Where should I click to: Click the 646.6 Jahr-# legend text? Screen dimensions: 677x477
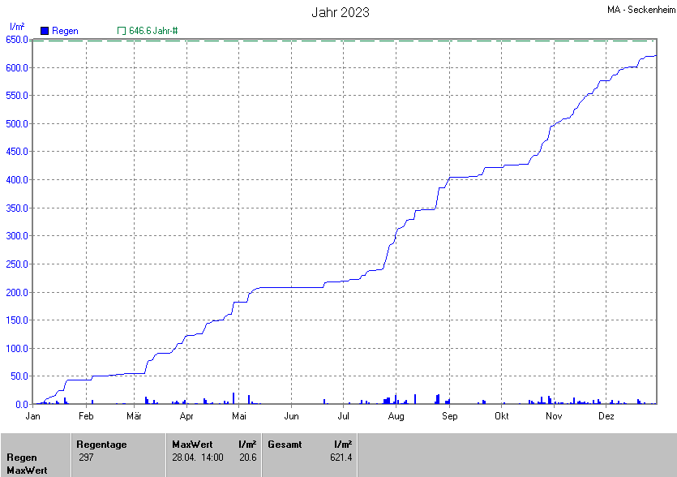(x=153, y=31)
